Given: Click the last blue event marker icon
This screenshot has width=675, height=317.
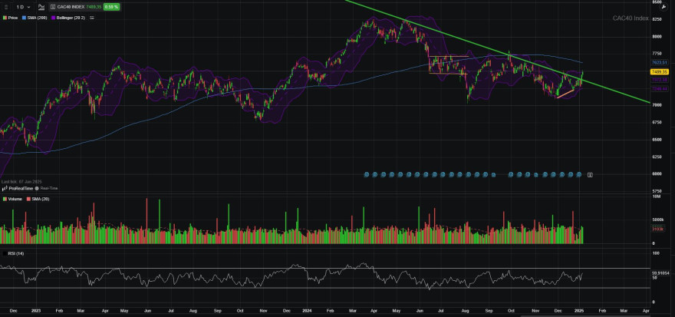Looking at the screenshot, I should pos(579,174).
